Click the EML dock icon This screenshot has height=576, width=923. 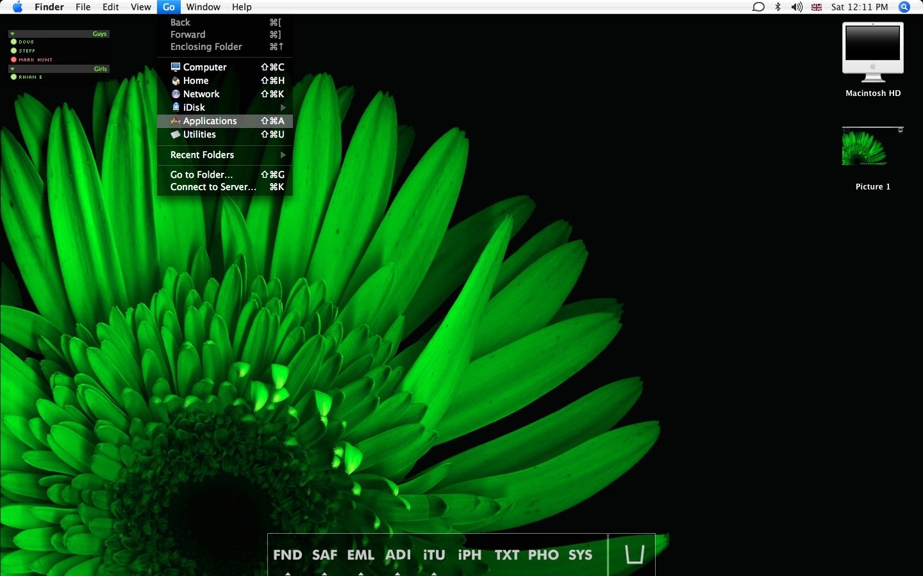click(361, 555)
